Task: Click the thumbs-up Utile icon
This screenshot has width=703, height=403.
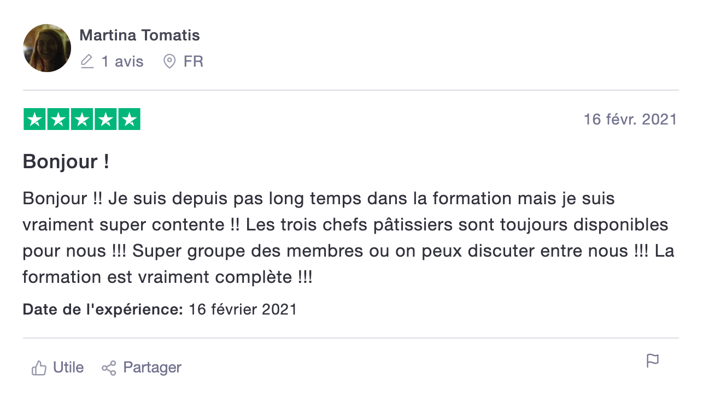Action: 39,368
